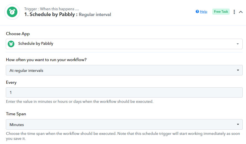Screen dimensions: 246x144
Task: Select the "Schedule by Pabbly" text in app selector
Action: coord(36,43)
